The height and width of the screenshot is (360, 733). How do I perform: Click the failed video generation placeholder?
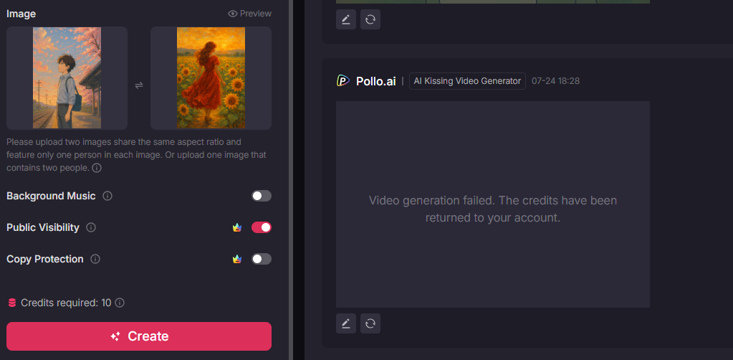[493, 204]
